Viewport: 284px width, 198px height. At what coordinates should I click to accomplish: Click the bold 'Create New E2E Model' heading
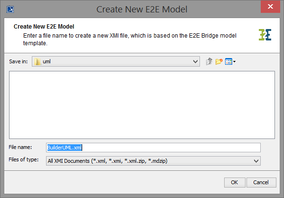44,27
